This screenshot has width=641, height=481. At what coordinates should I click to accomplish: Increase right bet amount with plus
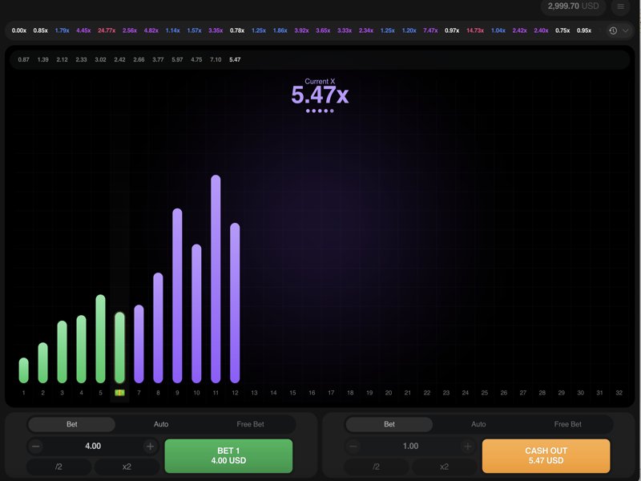point(468,447)
